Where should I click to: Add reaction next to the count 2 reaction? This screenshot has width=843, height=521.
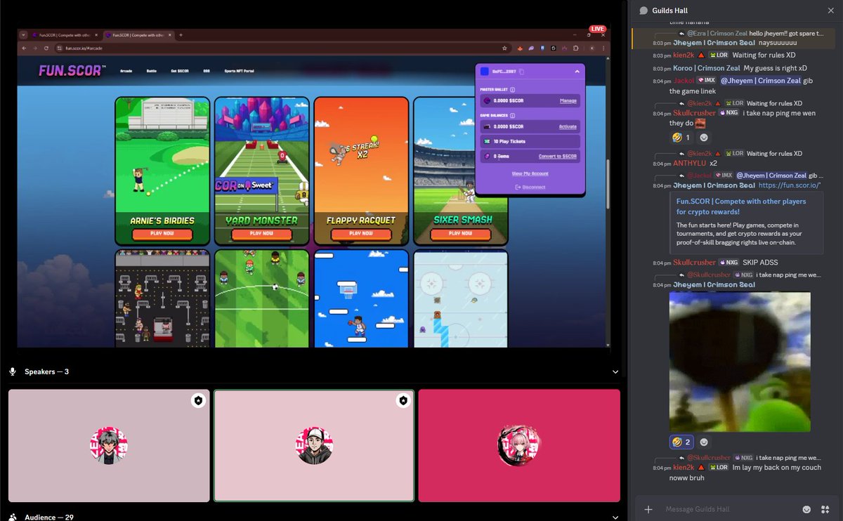pyautogui.click(x=704, y=442)
